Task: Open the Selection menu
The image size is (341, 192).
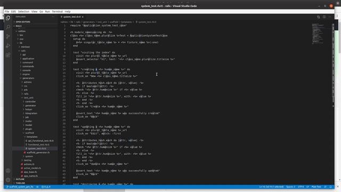Action: pos(23,12)
